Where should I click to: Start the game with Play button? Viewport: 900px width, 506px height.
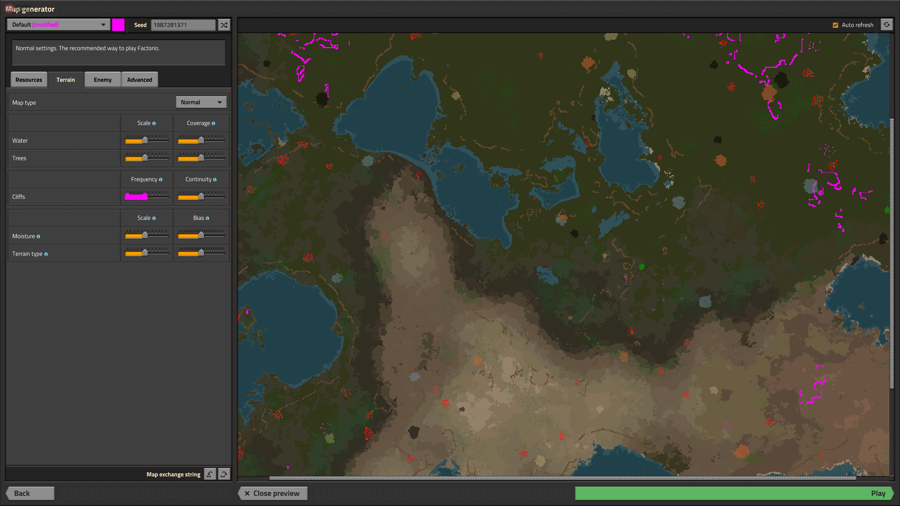click(x=734, y=493)
